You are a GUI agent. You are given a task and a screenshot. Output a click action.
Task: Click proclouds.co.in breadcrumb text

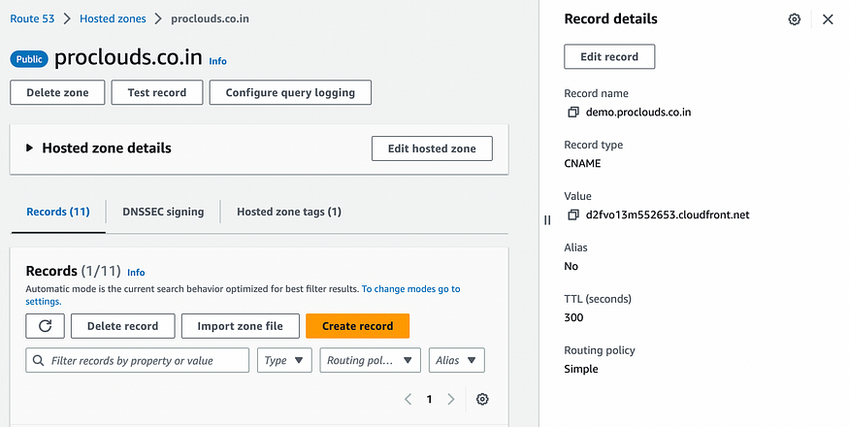(x=211, y=18)
